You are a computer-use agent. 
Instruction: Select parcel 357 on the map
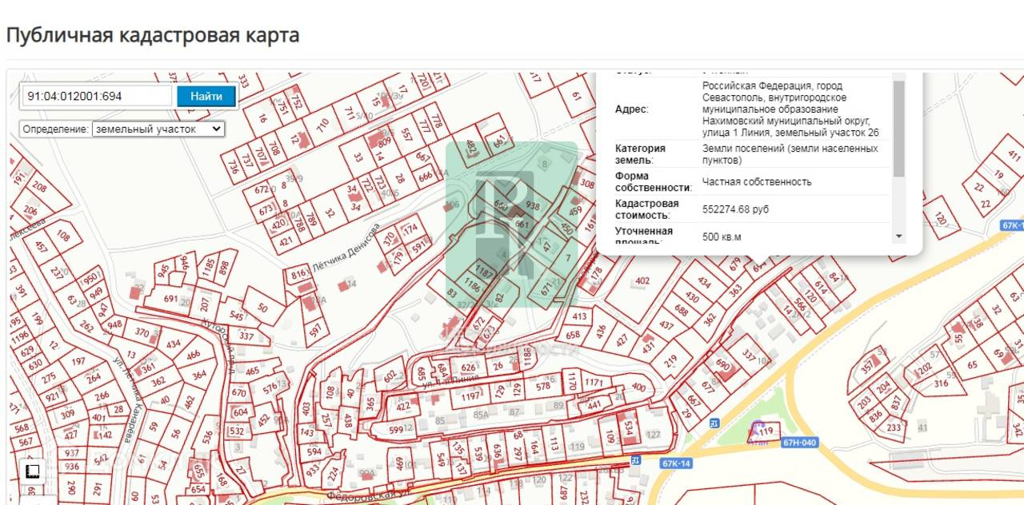click(867, 368)
